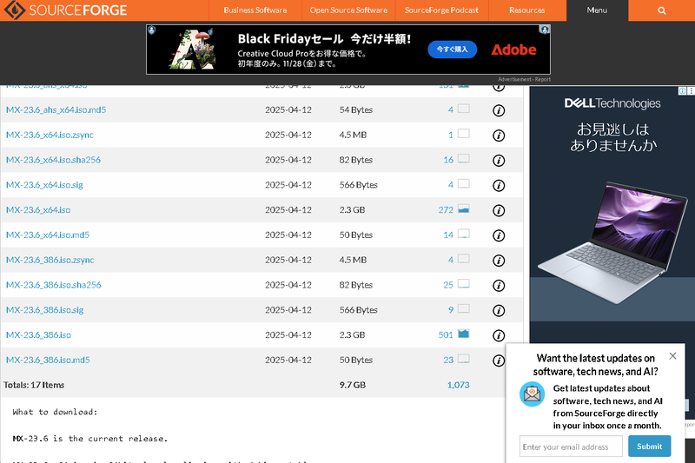Screen dimensions: 695x463
Task: Close the newsletter signup popup
Action: (x=672, y=356)
